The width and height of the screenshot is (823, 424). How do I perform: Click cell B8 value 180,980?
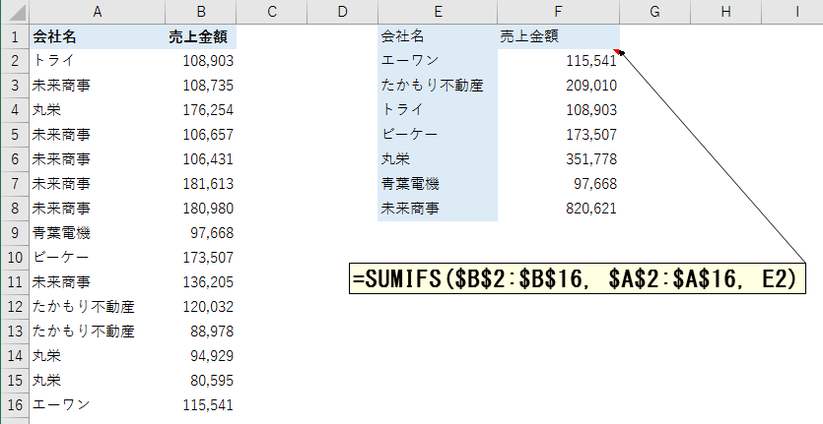(x=200, y=209)
